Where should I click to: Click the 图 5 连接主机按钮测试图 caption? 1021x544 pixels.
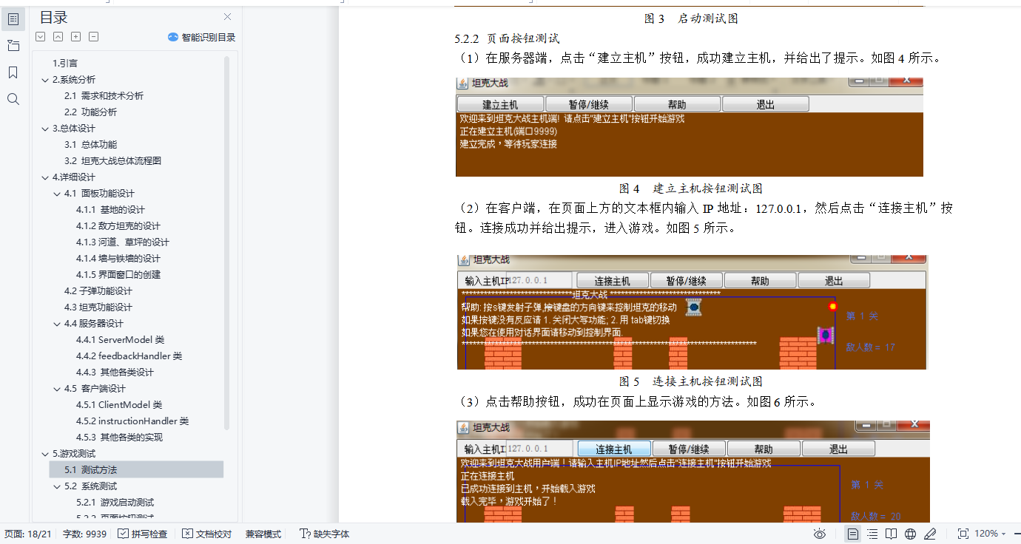[690, 382]
